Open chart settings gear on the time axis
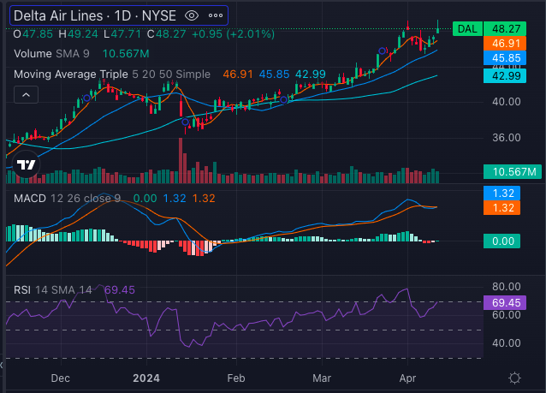Screen dimensions: 546x393 point(514,378)
